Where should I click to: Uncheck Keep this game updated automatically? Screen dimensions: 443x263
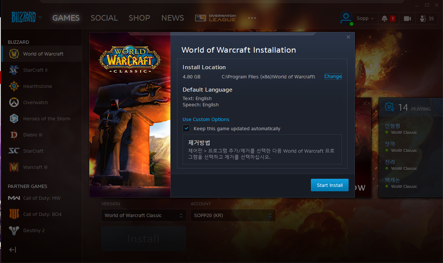click(187, 128)
